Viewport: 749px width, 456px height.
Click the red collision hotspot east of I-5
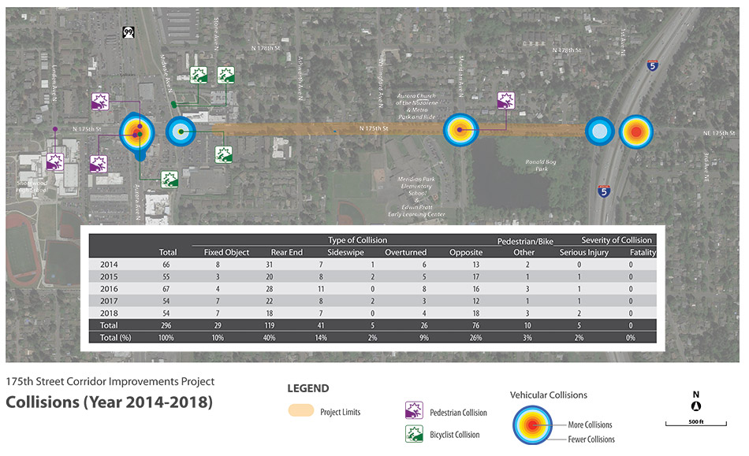coord(635,132)
